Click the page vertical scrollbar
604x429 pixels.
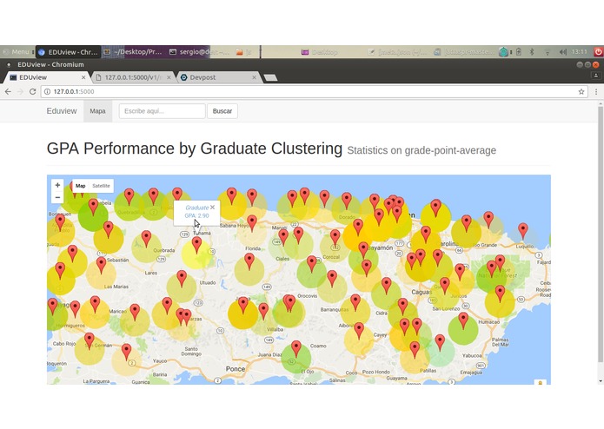tap(601, 234)
